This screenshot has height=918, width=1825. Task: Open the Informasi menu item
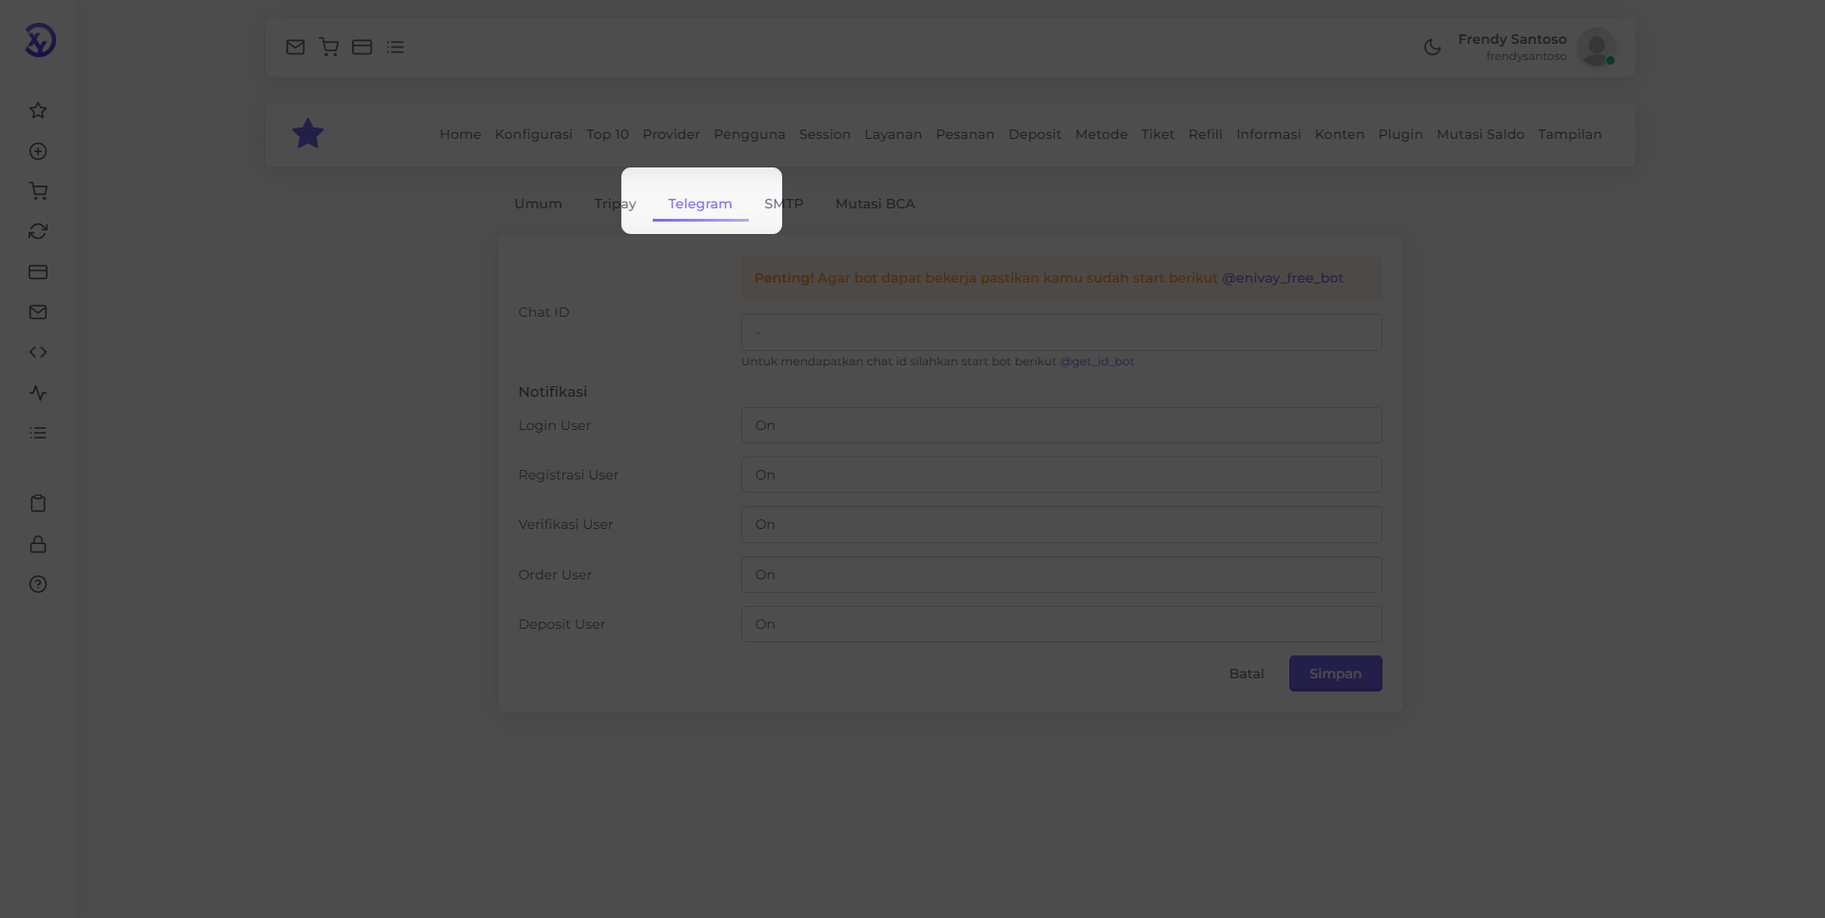tap(1268, 134)
